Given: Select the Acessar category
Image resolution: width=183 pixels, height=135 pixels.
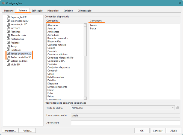Looking at the screenshot, I should pos(52,28).
